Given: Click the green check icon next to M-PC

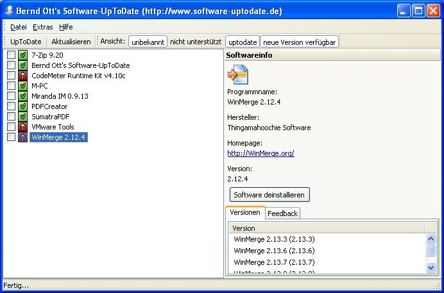Looking at the screenshot, I should 22,86.
